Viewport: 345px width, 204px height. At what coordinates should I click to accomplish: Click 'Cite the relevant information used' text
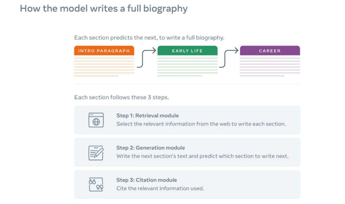160,188
